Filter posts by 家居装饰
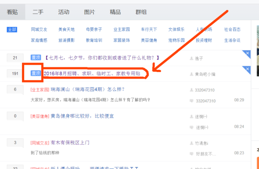The height and width of the screenshot is (169, 259). coord(121,40)
